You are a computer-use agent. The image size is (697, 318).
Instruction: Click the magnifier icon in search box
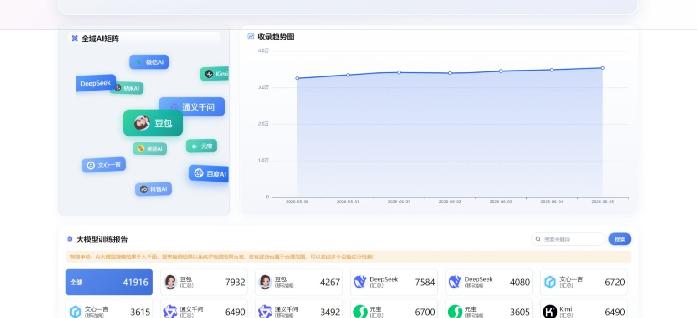[x=538, y=239]
